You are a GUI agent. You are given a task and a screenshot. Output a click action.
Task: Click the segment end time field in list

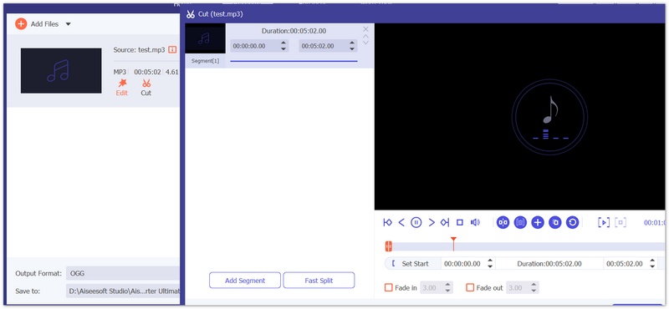tap(324, 46)
